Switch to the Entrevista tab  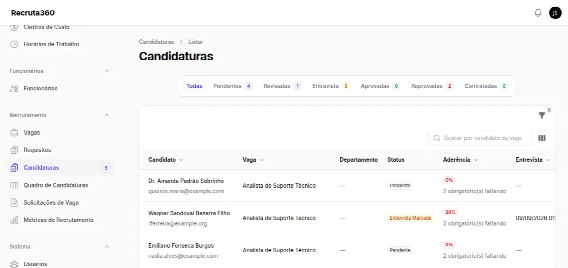(331, 86)
